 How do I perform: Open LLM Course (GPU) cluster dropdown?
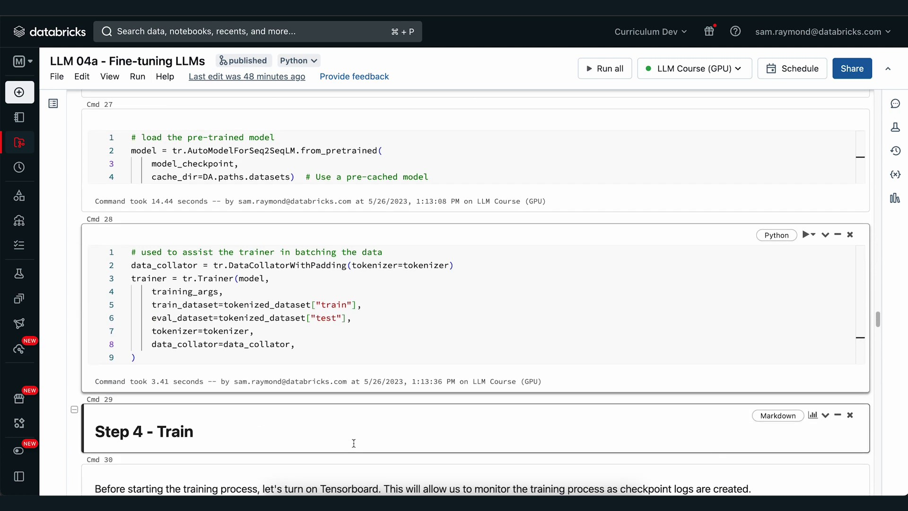click(x=694, y=69)
